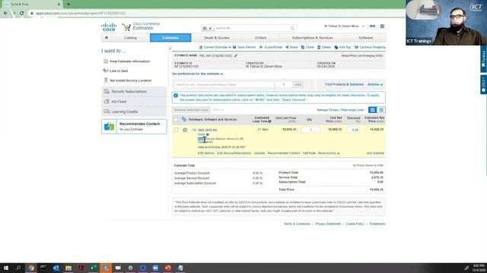
Task: Open the Convert Estimate dropdown
Action: (215, 47)
